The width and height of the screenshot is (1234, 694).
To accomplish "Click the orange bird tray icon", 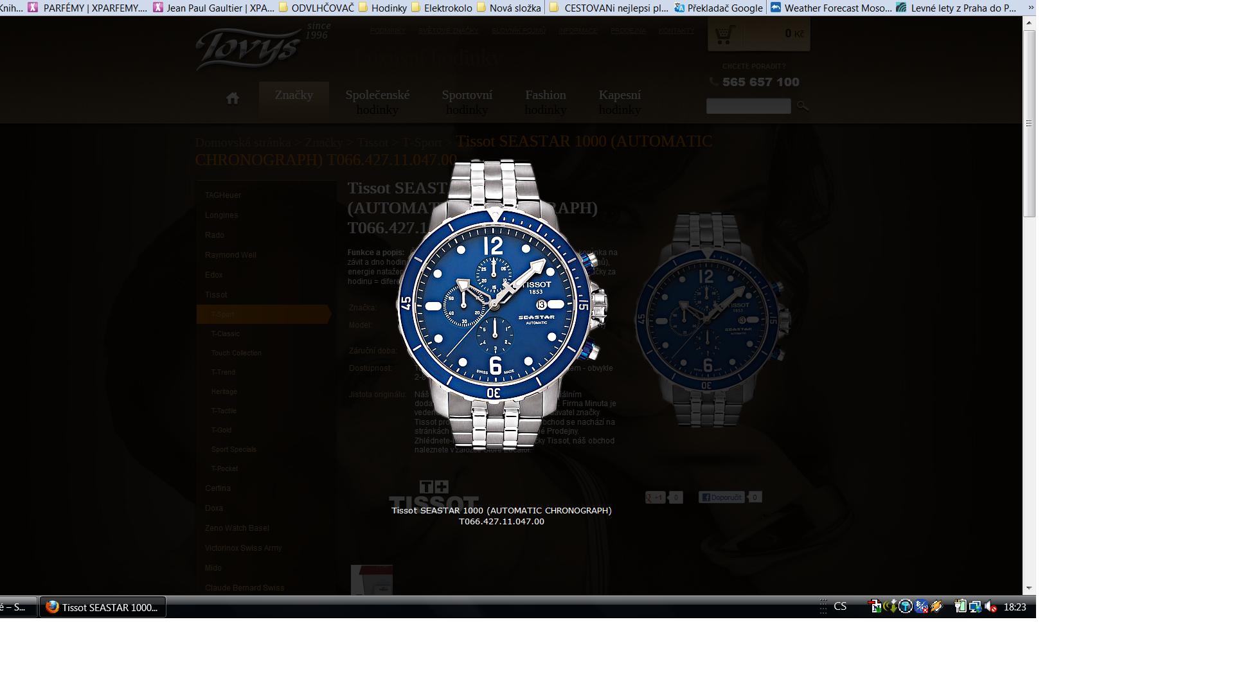I will (x=936, y=607).
